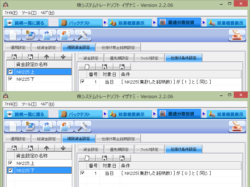Maximize the upper イザナミ window

[230, 4]
